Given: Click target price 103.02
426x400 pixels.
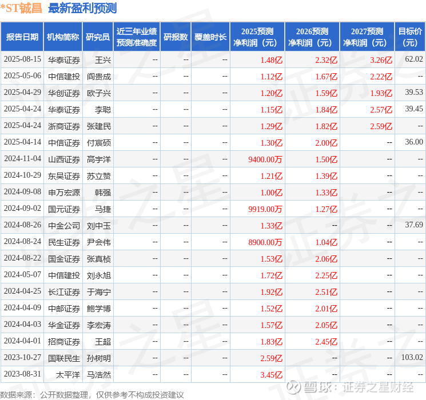Looking at the screenshot, I should (x=412, y=357).
